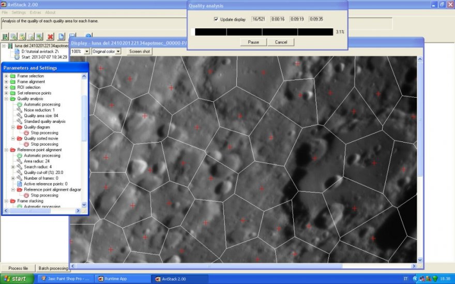Expand the ROI selection node
The image size is (455, 284).
coord(6,87)
